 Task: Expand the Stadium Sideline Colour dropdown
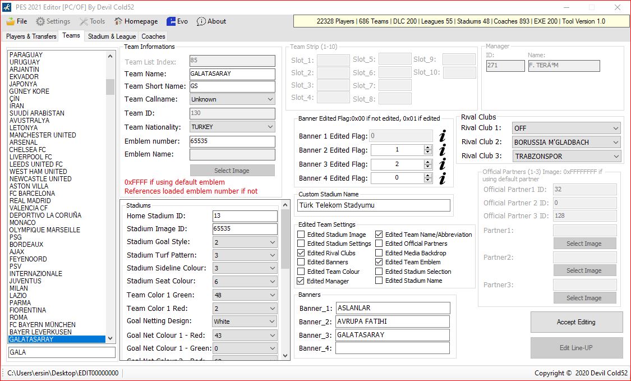coord(245,268)
